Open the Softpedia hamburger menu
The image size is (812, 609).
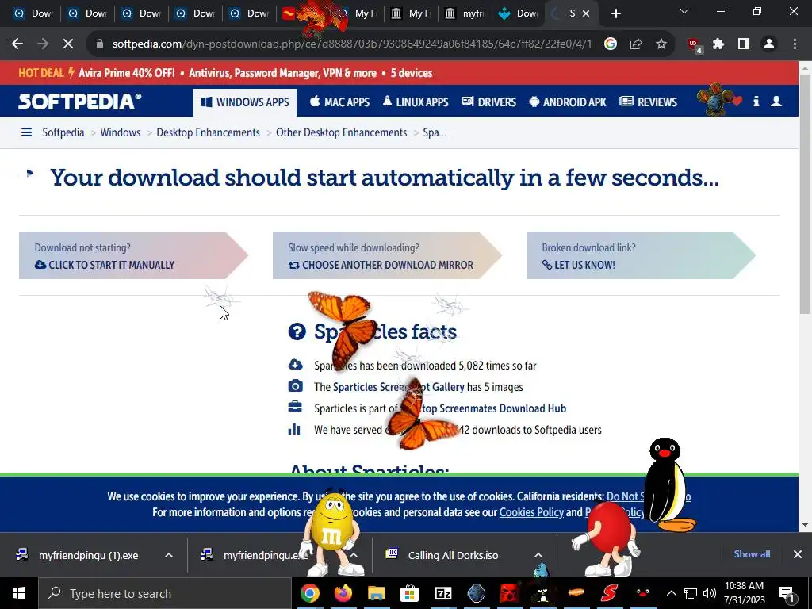[26, 132]
